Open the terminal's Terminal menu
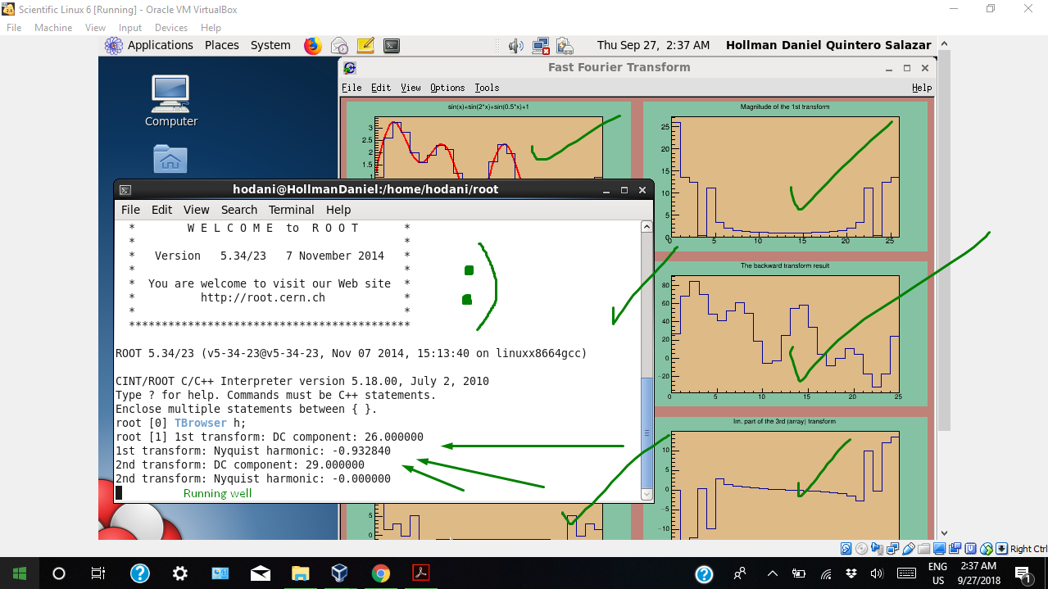Viewport: 1048px width, 589px height. [x=292, y=210]
